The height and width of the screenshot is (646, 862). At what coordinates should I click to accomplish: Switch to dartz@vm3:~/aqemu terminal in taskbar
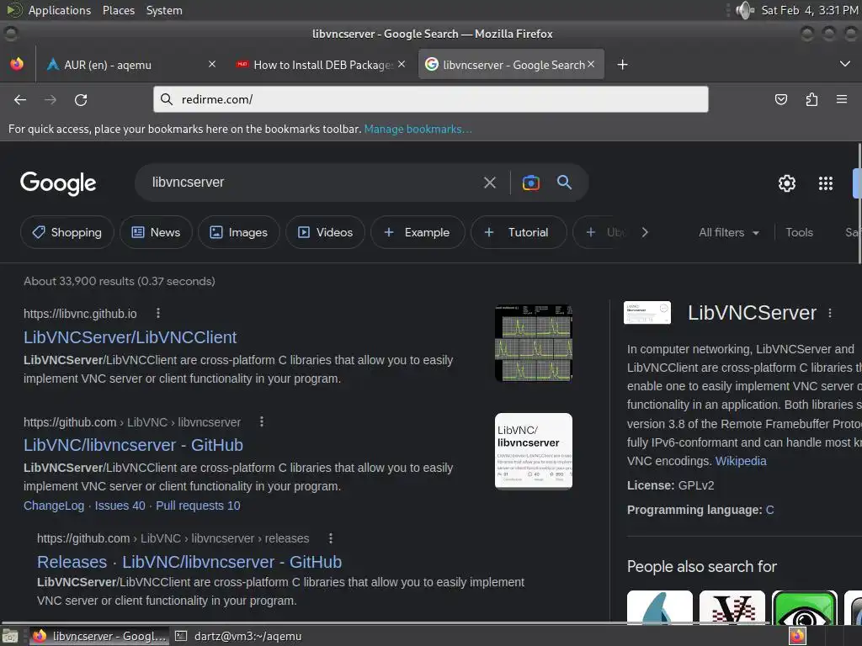tap(238, 636)
